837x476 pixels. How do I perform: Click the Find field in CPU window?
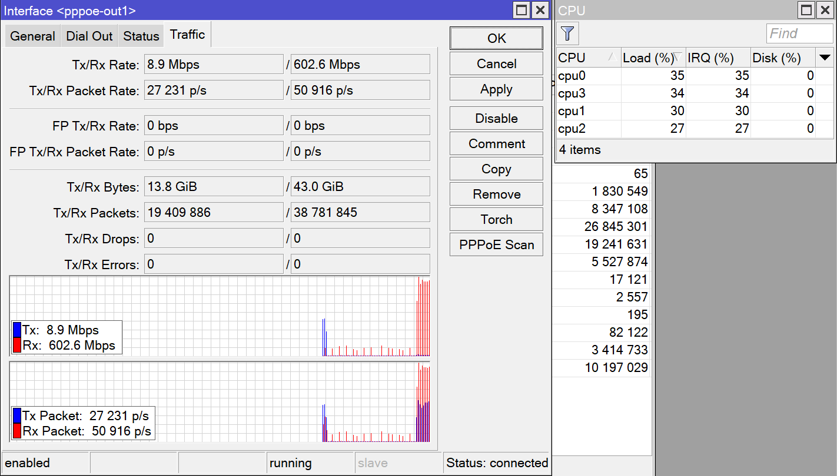pyautogui.click(x=800, y=33)
